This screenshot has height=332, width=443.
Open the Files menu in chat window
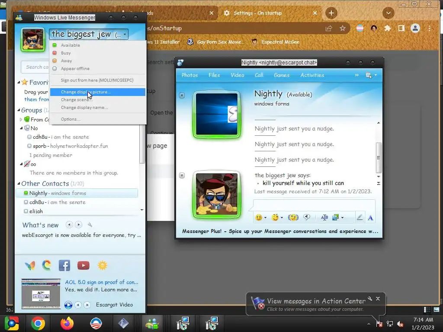[214, 75]
